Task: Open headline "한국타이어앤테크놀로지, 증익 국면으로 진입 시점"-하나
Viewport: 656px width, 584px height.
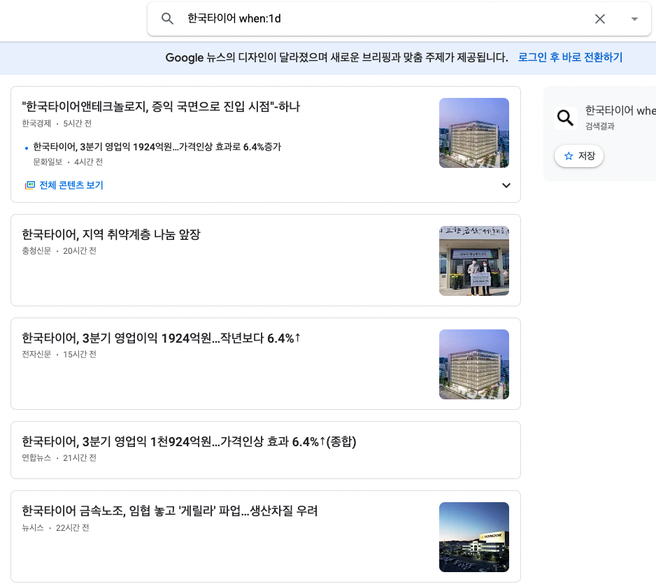Action: (x=161, y=107)
